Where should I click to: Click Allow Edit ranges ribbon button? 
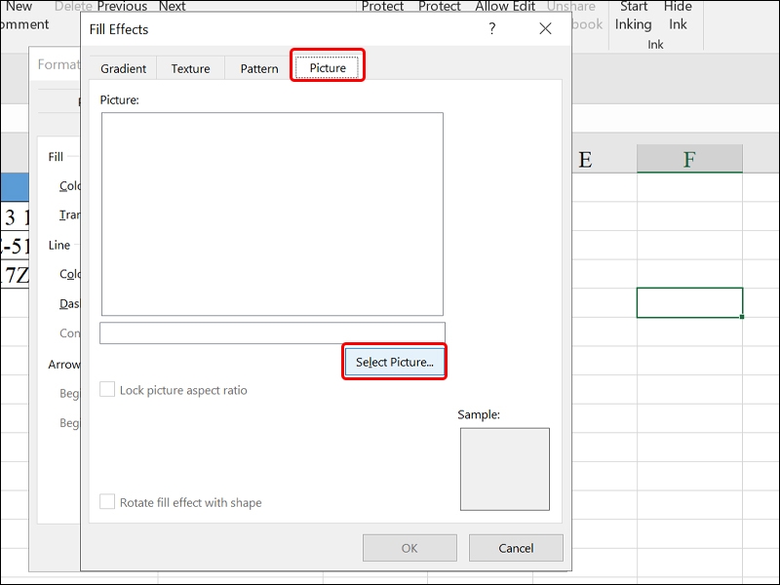click(x=505, y=7)
